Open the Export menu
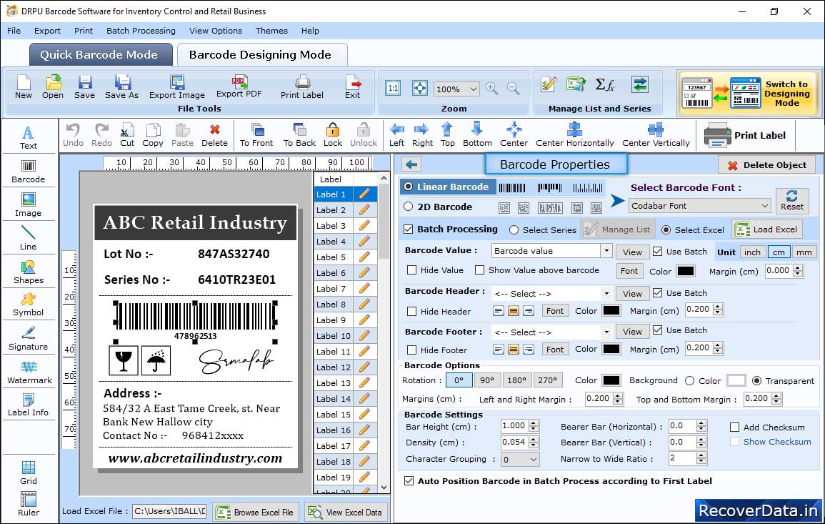Viewport: 825px width, 524px height. click(x=47, y=31)
